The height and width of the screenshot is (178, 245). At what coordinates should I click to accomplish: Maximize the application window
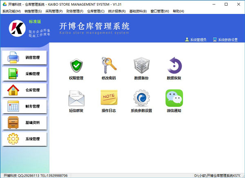tap(226, 4)
